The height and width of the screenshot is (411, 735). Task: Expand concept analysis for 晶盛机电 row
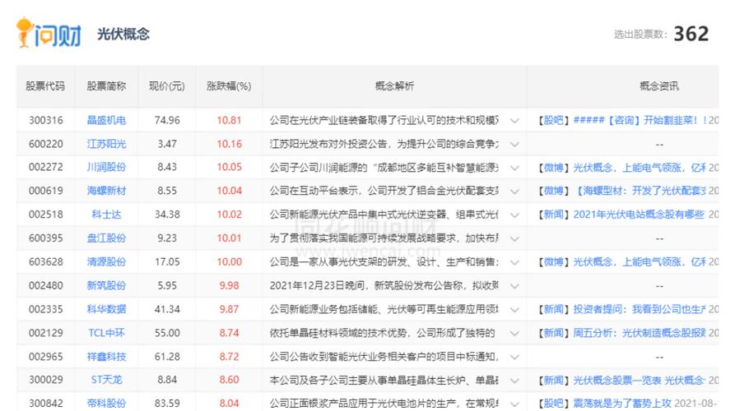(514, 121)
